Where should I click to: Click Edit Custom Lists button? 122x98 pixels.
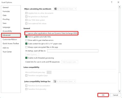pos(70,62)
